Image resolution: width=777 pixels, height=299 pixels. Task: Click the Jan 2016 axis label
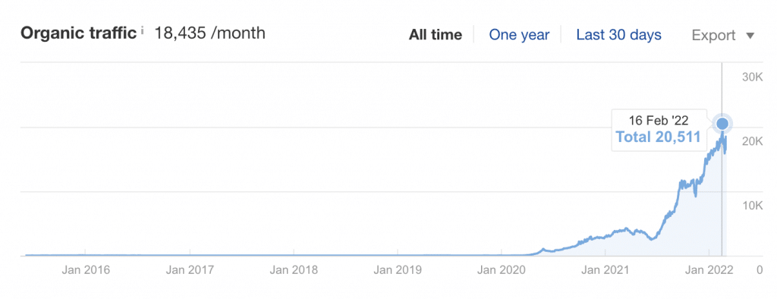(86, 270)
